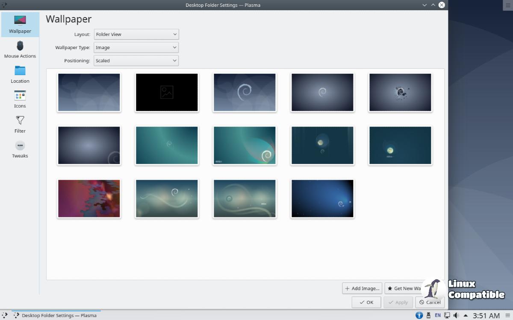Go to Icons settings section

[x=20, y=99]
